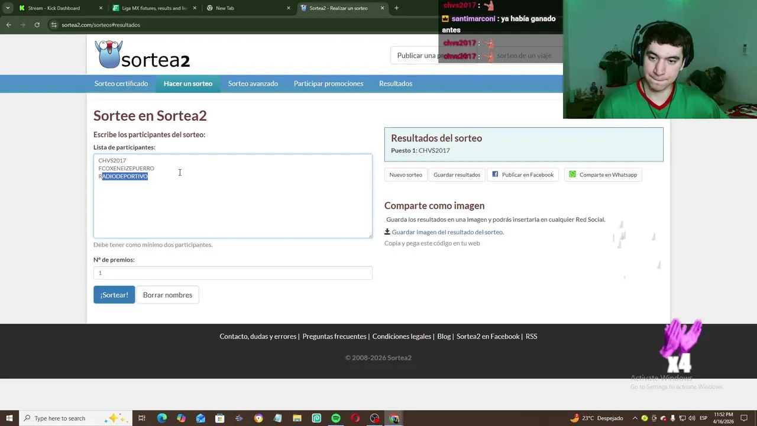Click the browser address bar URL
757x426 pixels.
click(101, 25)
